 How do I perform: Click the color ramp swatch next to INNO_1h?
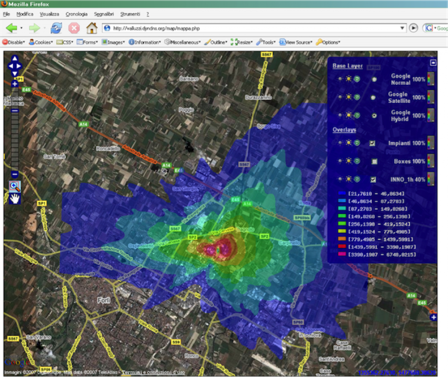(431, 178)
